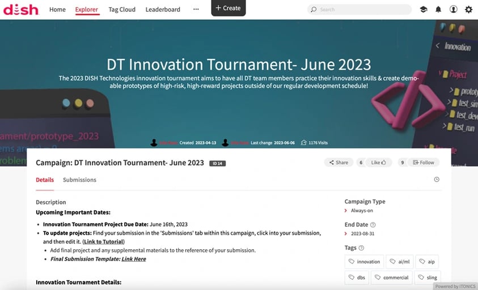
Task: Like the campaign
Action: click(x=378, y=163)
